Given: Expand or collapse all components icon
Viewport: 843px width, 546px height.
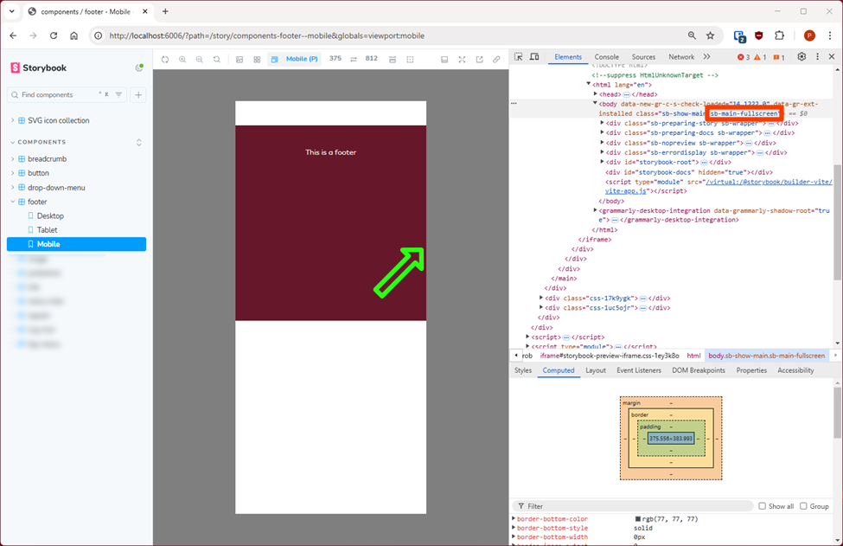Looking at the screenshot, I should [x=138, y=143].
